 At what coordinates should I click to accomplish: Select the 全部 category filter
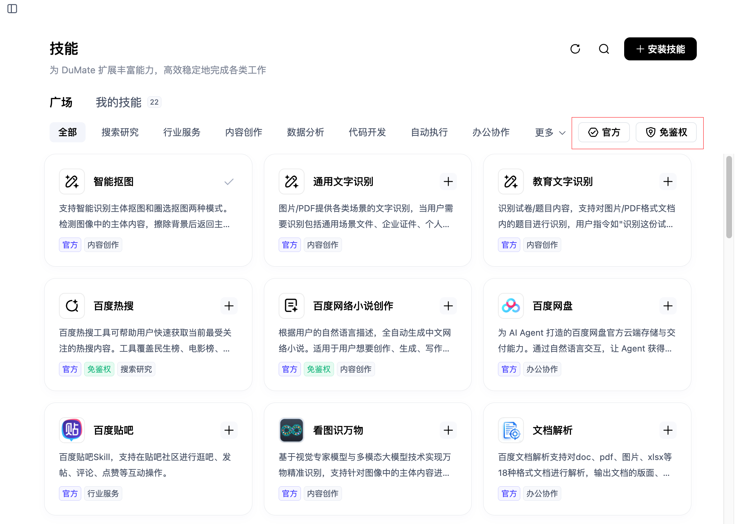coord(68,132)
